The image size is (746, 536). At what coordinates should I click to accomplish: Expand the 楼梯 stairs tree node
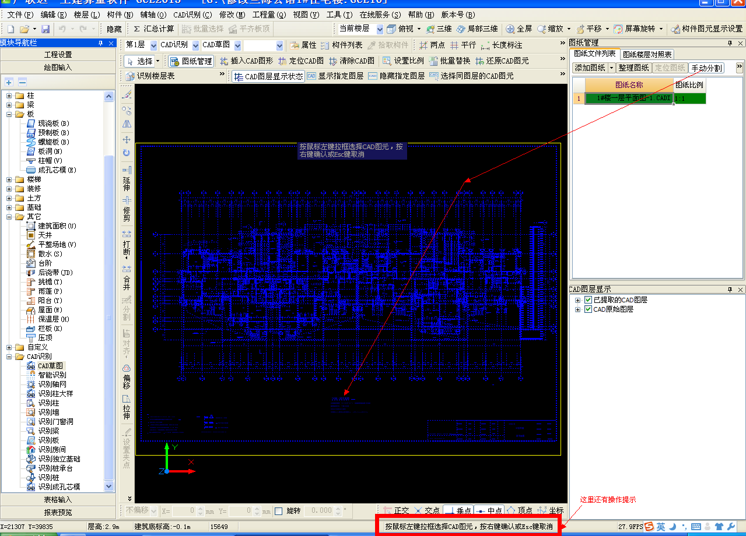pyautogui.click(x=9, y=179)
